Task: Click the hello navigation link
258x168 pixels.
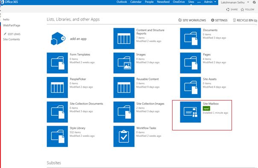Action: (x=6, y=19)
